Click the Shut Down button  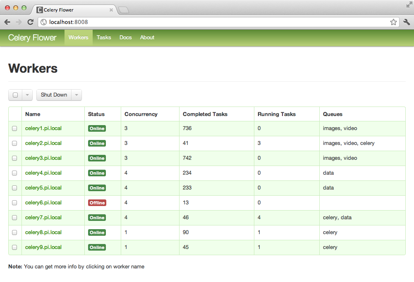(x=54, y=95)
